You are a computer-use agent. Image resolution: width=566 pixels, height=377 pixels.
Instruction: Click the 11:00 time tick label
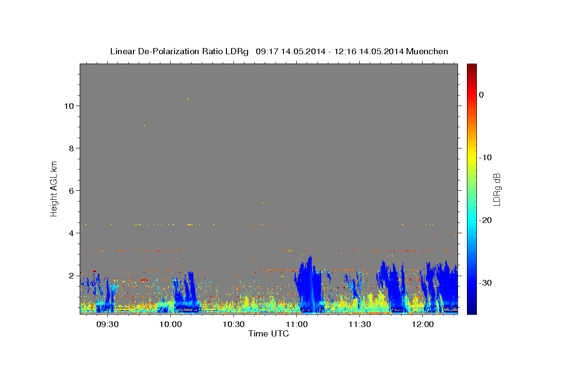(297, 325)
